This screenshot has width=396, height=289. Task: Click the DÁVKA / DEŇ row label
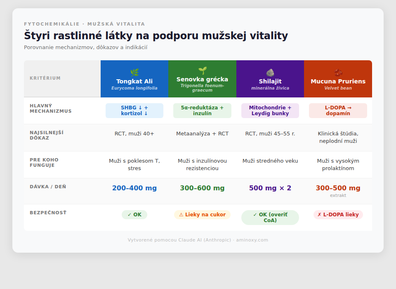pyautogui.click(x=48, y=187)
